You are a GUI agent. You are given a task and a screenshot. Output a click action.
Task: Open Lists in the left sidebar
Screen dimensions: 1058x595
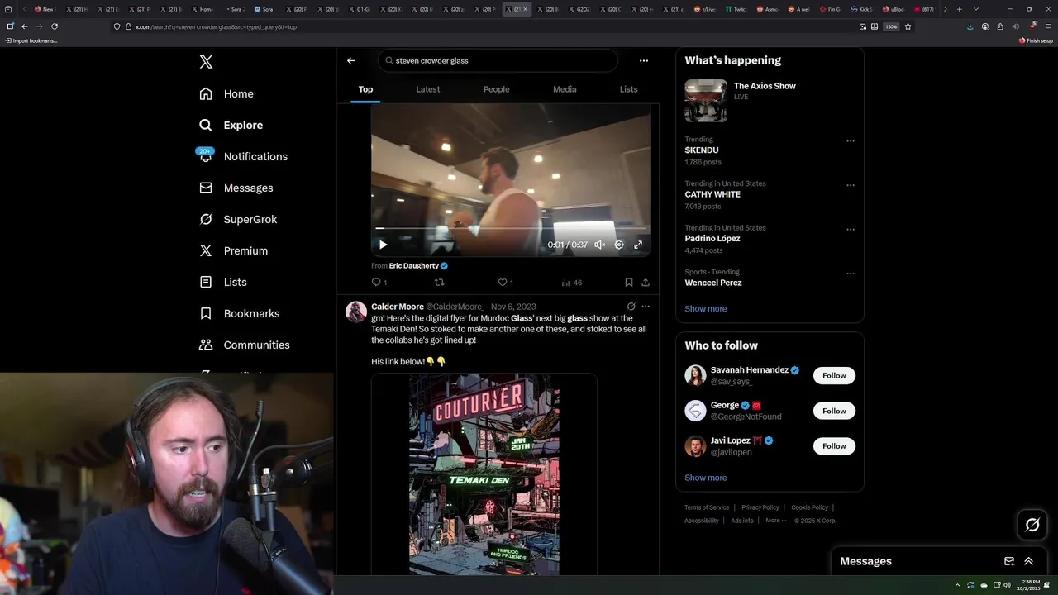[222, 282]
